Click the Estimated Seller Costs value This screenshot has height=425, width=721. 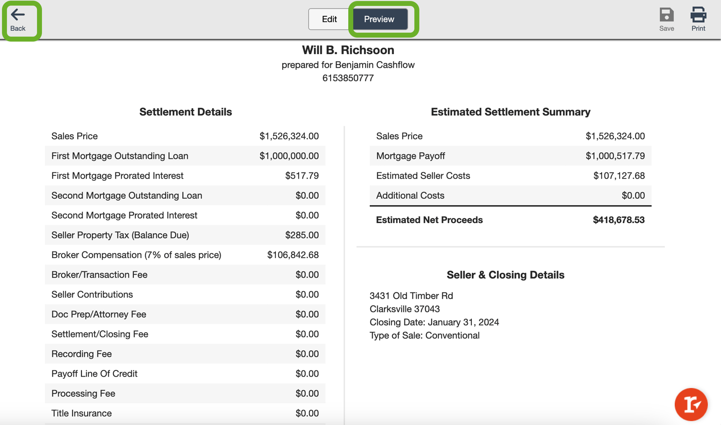[619, 176]
